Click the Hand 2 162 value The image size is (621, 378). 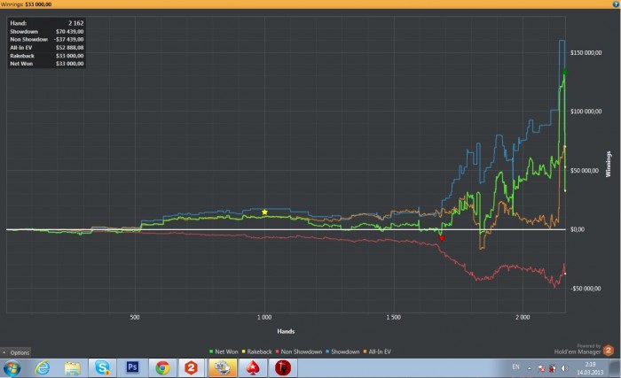[x=76, y=23]
